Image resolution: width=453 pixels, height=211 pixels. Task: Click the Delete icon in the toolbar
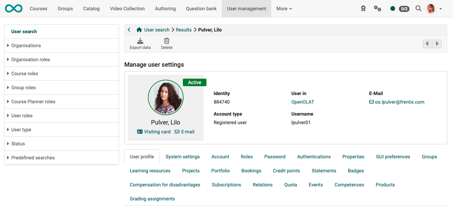click(167, 43)
